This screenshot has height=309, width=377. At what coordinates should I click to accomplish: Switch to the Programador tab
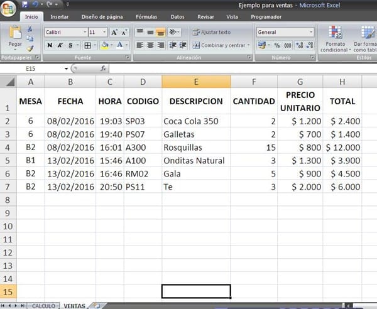click(266, 17)
